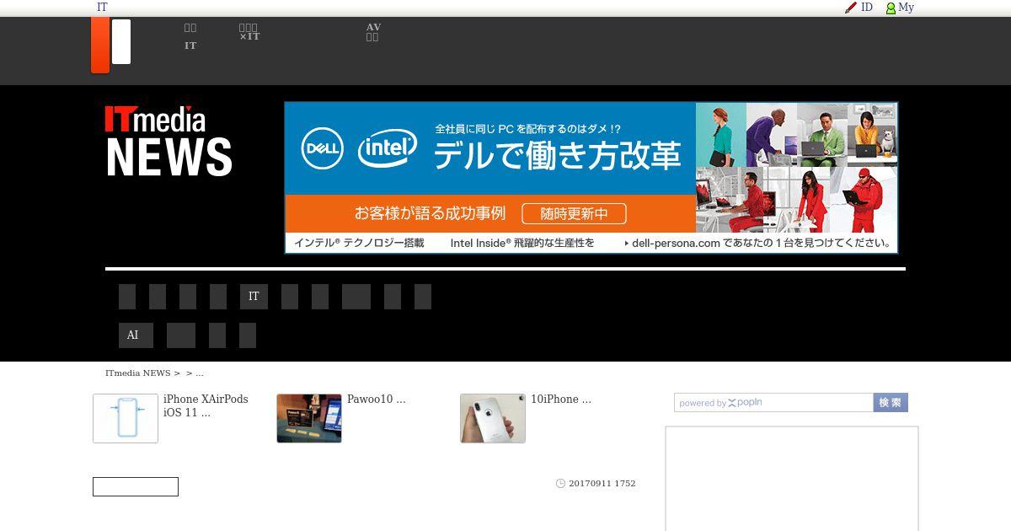Click the empty outlined box above the article
The image size is (1011, 531).
136,486
